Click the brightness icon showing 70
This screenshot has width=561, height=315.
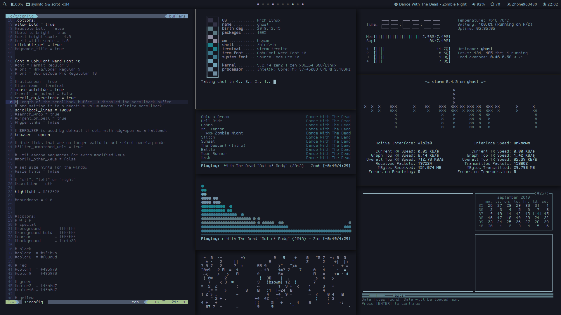(x=492, y=4)
